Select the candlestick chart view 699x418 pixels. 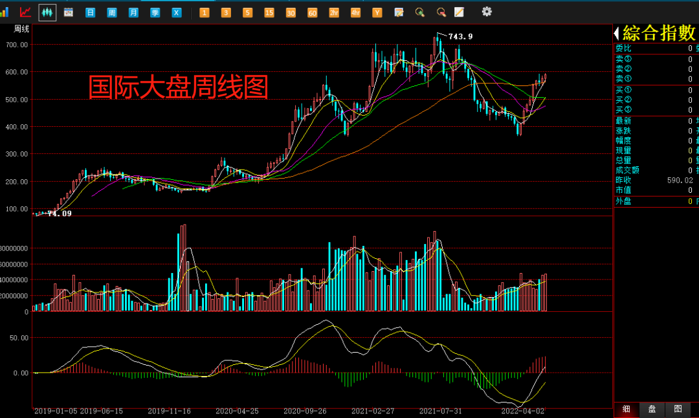tap(47, 12)
